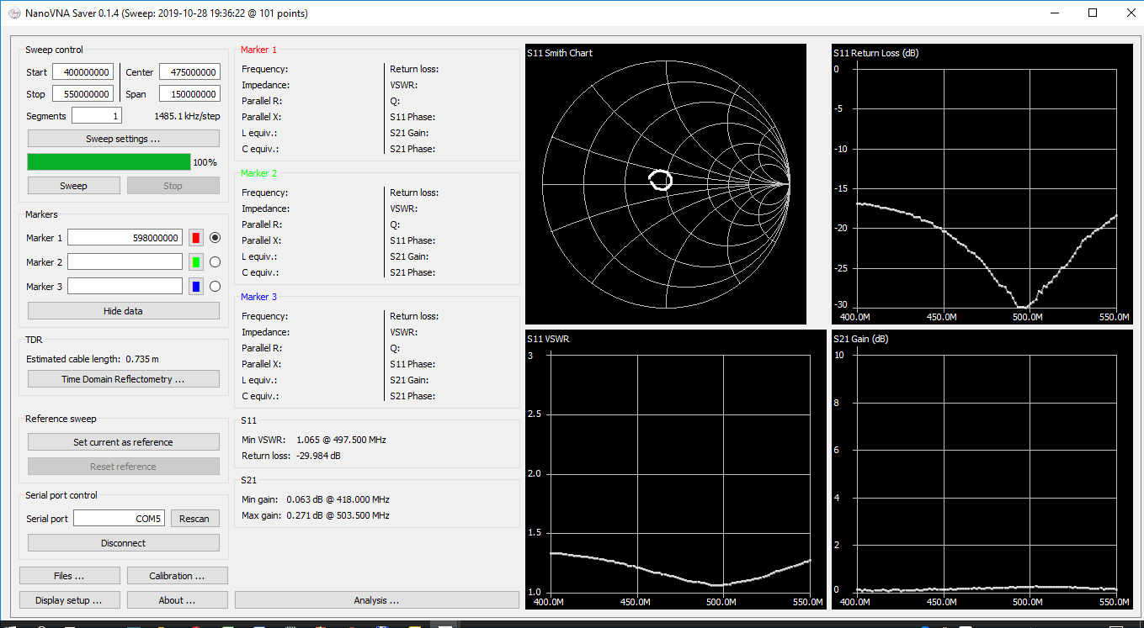Open the Sweep settings dialog
The width and height of the screenshot is (1144, 628).
(x=123, y=138)
